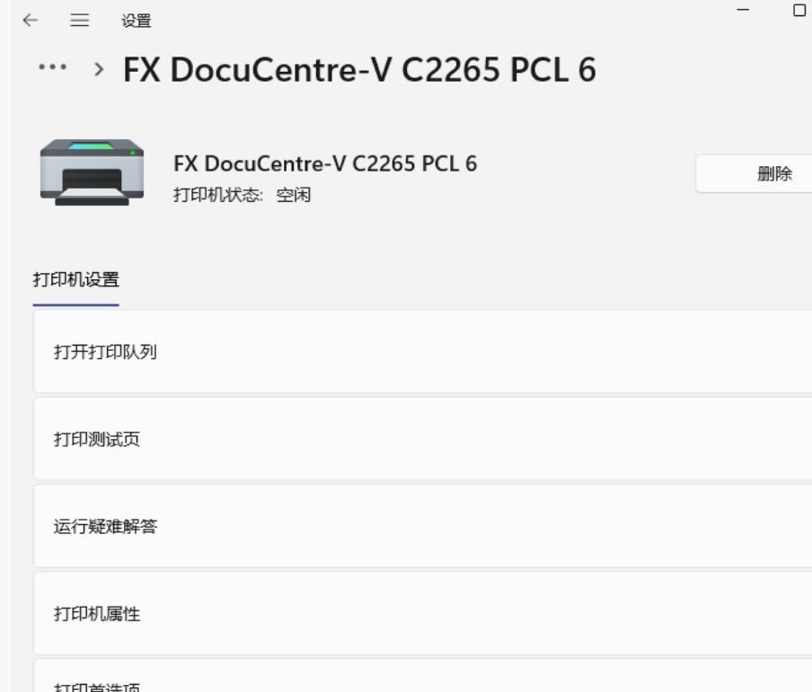812x692 pixels.
Task: Select the 打印机设置 tab
Action: tap(75, 279)
